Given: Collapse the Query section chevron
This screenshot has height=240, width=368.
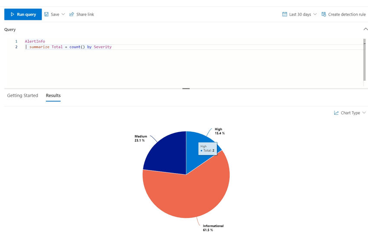Looking at the screenshot, I should (x=365, y=29).
